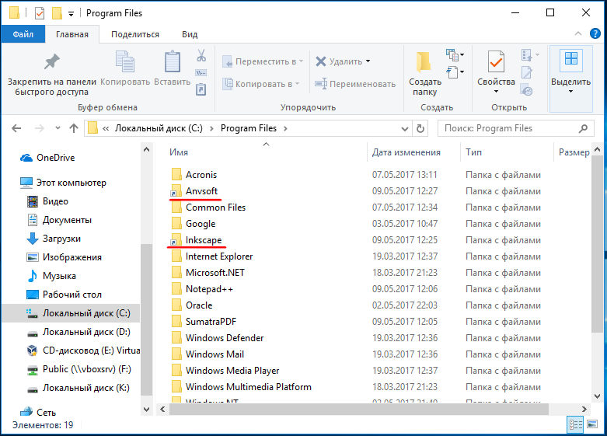Switch to details view in status bar
The height and width of the screenshot is (436, 607).
pos(576,424)
